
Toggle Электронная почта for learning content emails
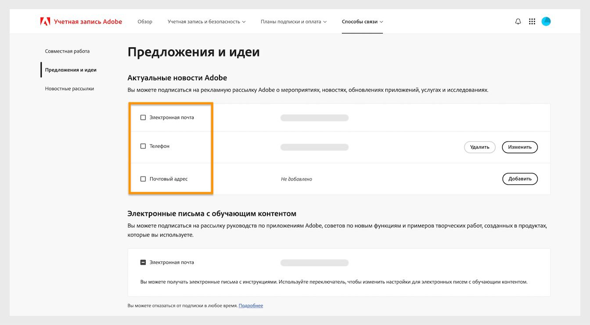(x=143, y=262)
